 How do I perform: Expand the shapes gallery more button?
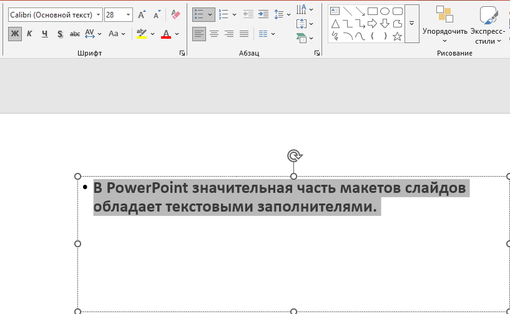(411, 23)
